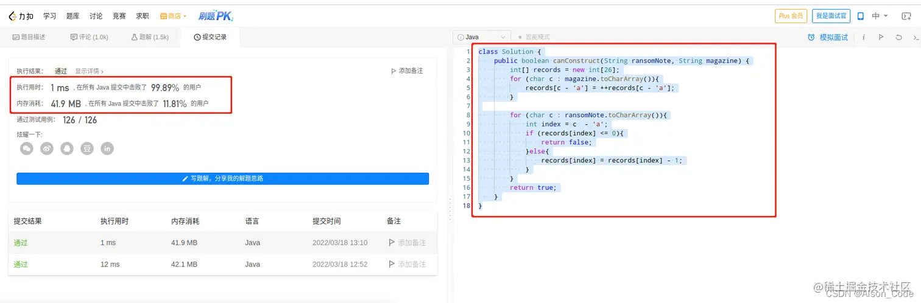Open the Java language selector

tap(481, 37)
